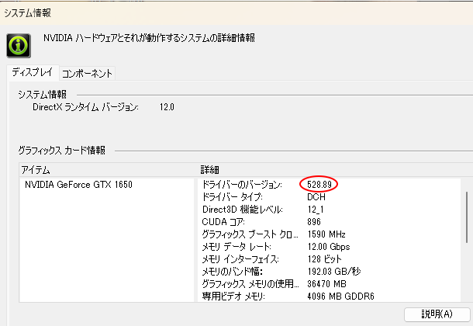Screen dimensions: 473x326
Task: Click the green NVIDIA info icon
Action: pos(19,46)
